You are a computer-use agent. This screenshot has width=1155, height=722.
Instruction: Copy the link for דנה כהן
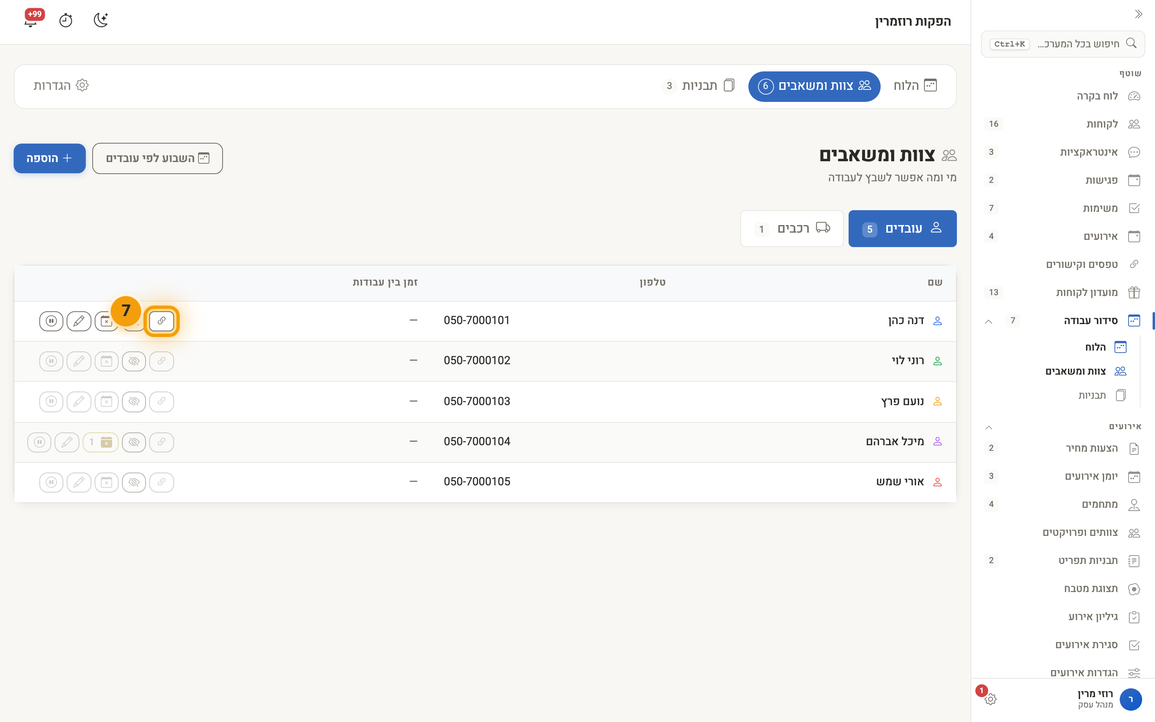pyautogui.click(x=161, y=321)
